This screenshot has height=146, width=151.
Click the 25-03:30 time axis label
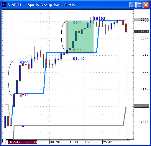coord(111,142)
